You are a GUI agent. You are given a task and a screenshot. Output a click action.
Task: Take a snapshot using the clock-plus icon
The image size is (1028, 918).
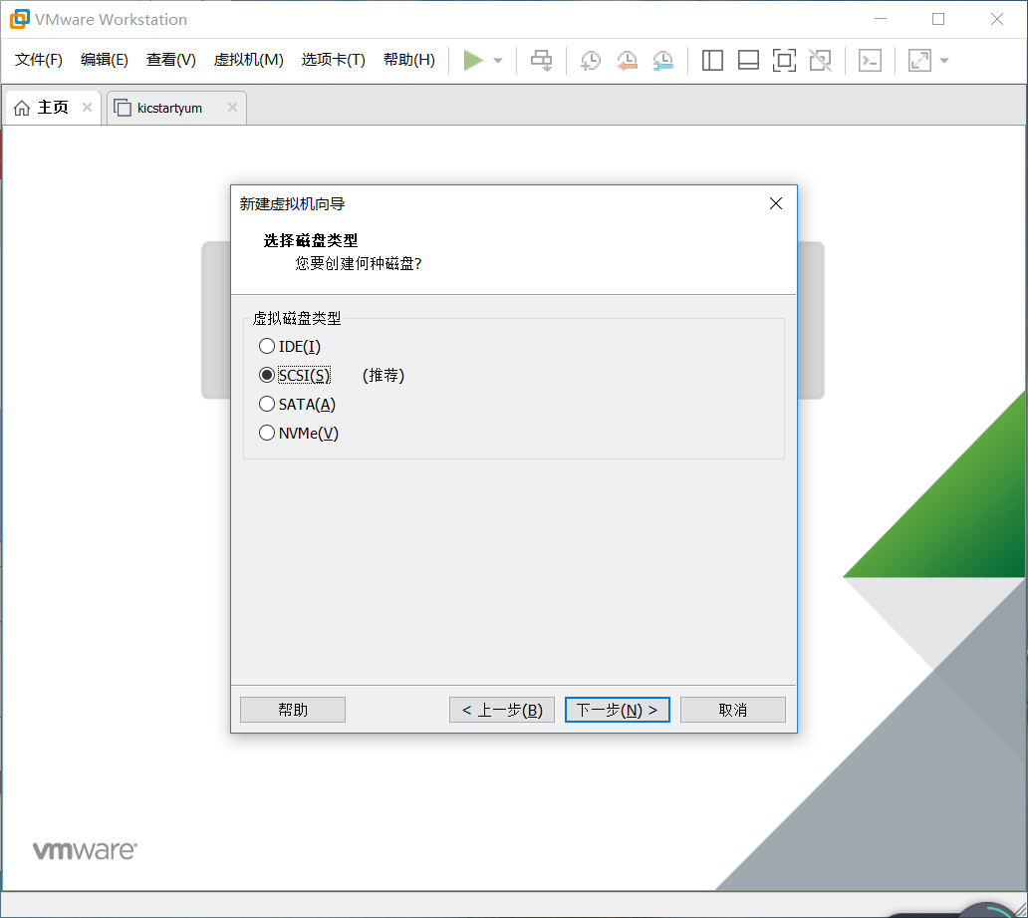(x=590, y=61)
